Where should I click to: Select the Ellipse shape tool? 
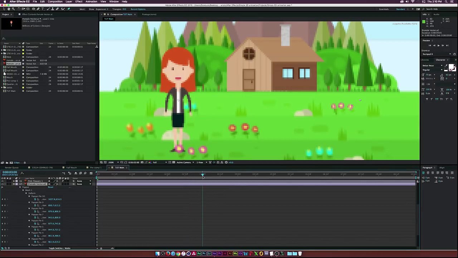point(34,9)
